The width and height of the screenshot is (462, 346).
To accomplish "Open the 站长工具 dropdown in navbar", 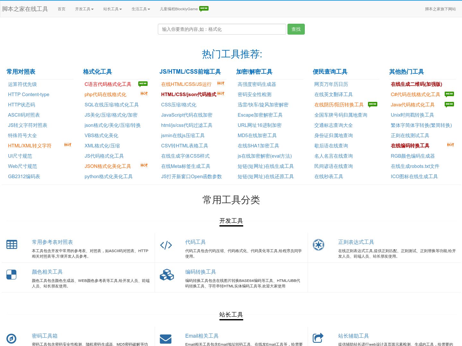I will (113, 9).
